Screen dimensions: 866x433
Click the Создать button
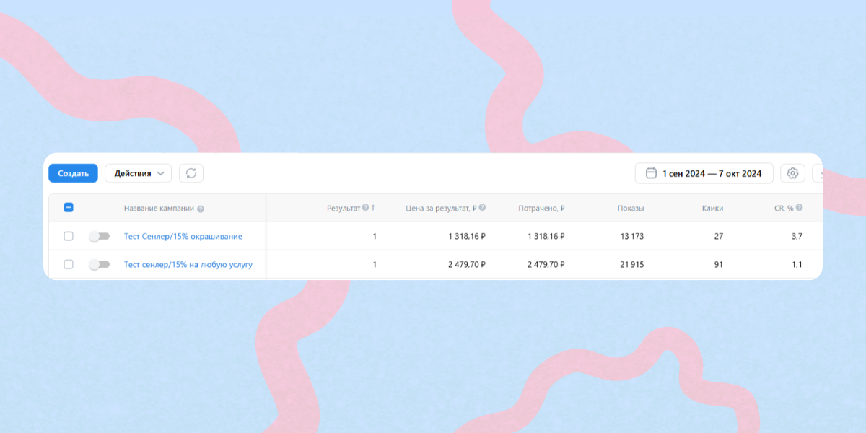73,173
